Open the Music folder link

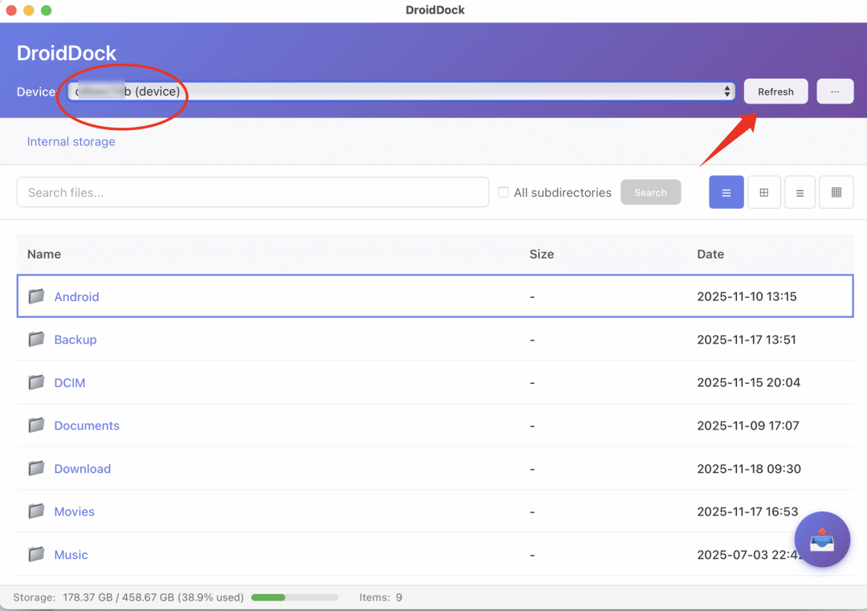coord(71,555)
